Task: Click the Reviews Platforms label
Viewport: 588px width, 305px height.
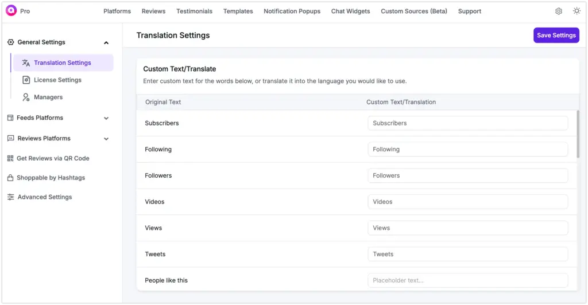Action: click(44, 139)
